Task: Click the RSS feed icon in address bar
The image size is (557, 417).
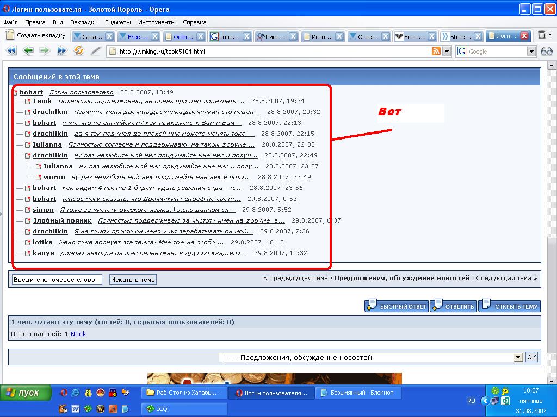Action: pyautogui.click(x=436, y=52)
